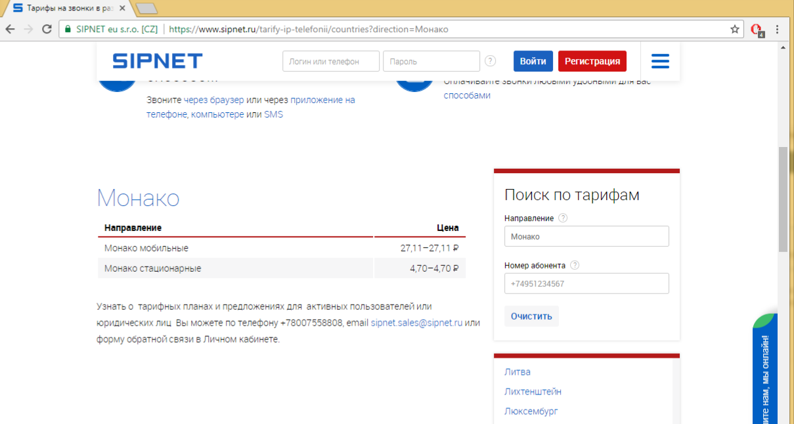Click the Очистить button
Viewport: 794px width, 424px height.
coord(531,316)
